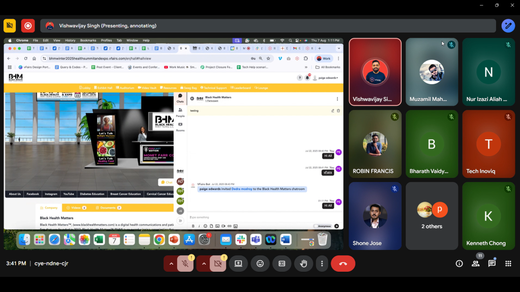The height and width of the screenshot is (292, 520).
Task: Open the AD contact chat avatar
Action: click(x=180, y=181)
